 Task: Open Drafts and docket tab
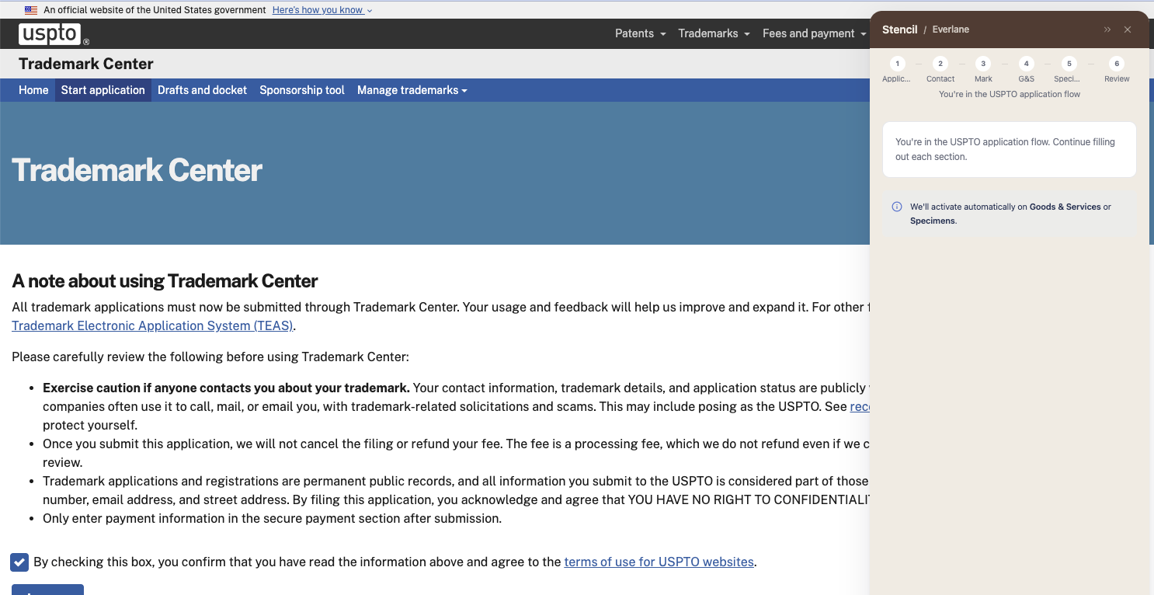point(202,90)
